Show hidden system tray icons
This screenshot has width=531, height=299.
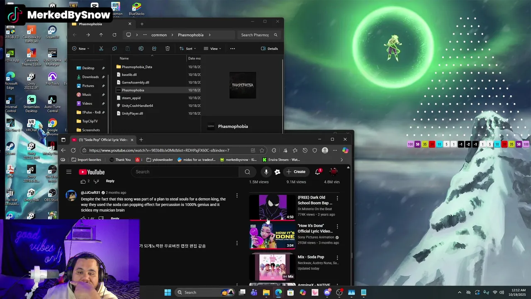point(459,292)
